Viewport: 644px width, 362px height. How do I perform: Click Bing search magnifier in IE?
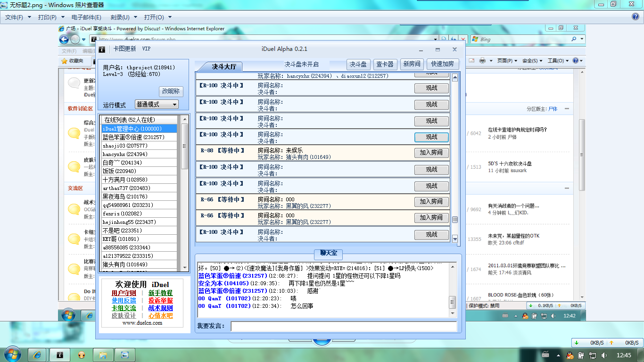pos(574,39)
